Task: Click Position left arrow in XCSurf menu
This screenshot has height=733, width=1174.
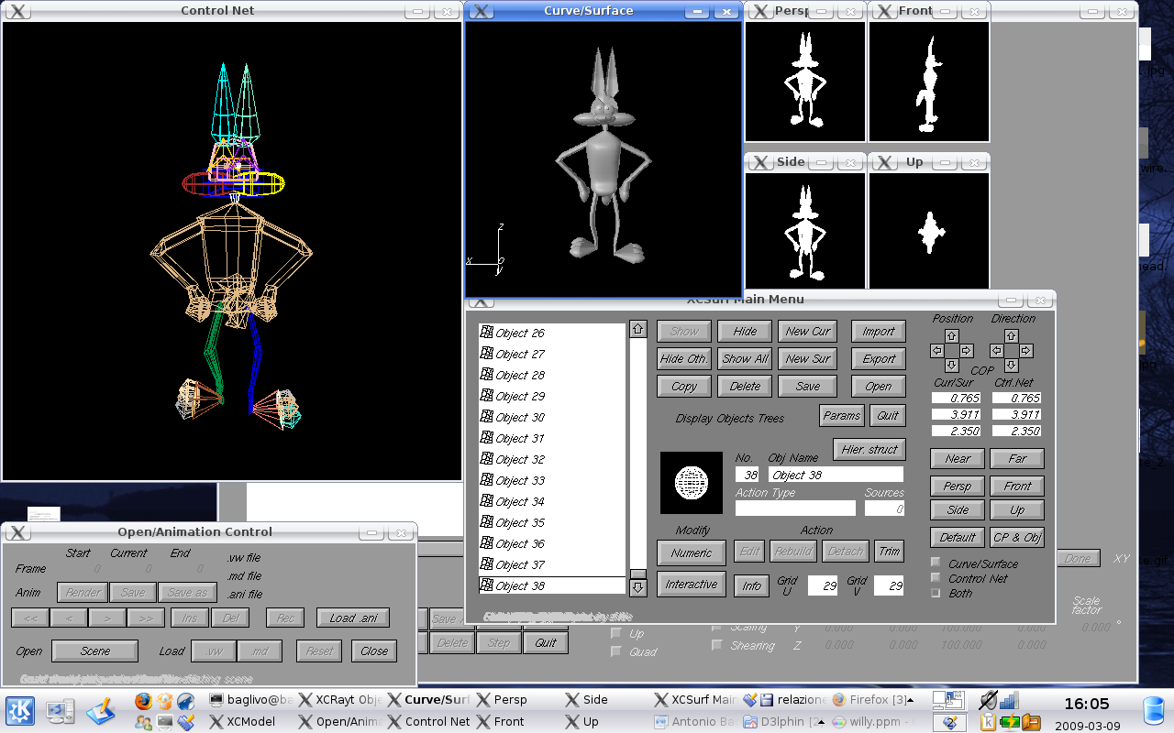Action: [937, 351]
